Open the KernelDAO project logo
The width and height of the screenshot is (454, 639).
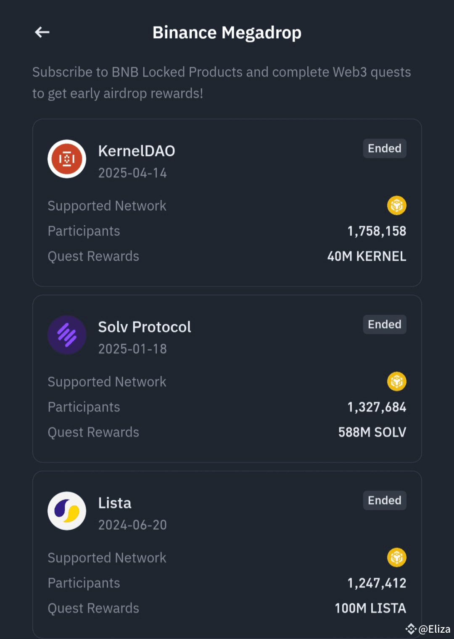67,159
